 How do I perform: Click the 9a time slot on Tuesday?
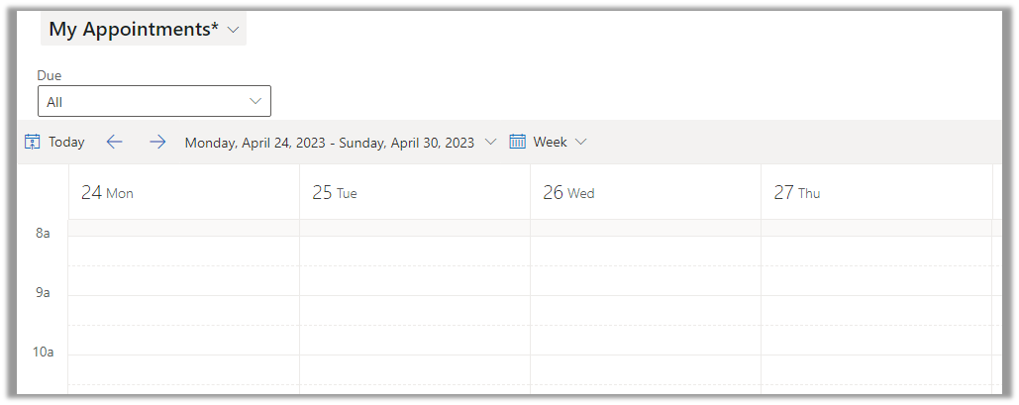414,310
